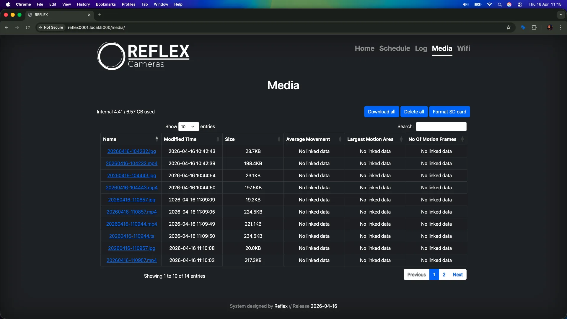The height and width of the screenshot is (319, 567).
Task: Open Chrome three-dot menu
Action: pos(561,27)
